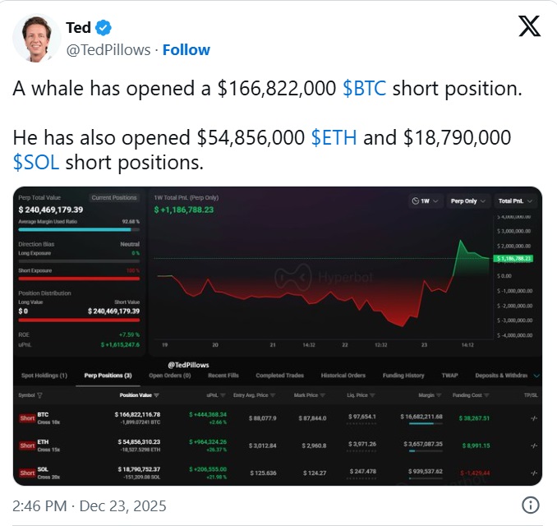The width and height of the screenshot is (557, 526).
Task: Open the Funding History tab
Action: [403, 376]
